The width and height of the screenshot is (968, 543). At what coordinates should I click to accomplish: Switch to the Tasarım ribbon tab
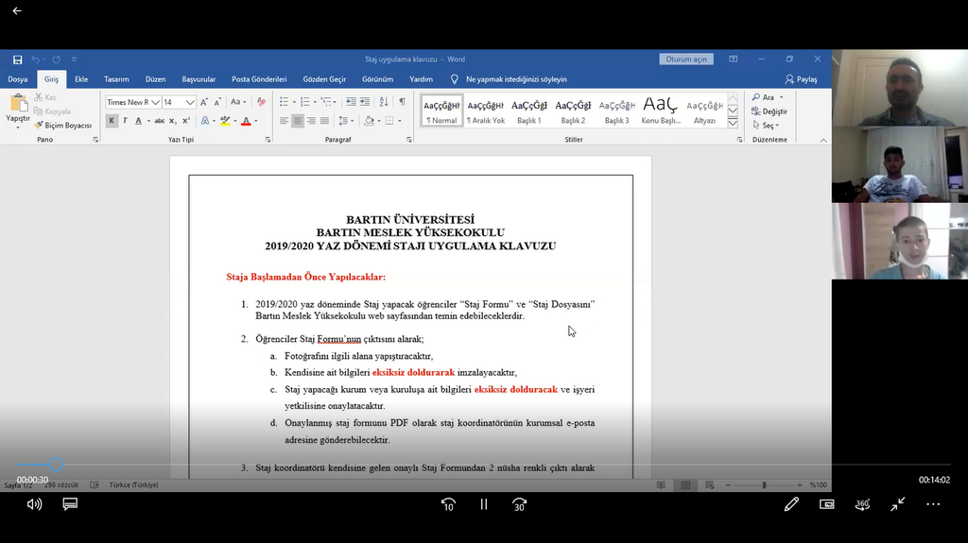coord(116,79)
